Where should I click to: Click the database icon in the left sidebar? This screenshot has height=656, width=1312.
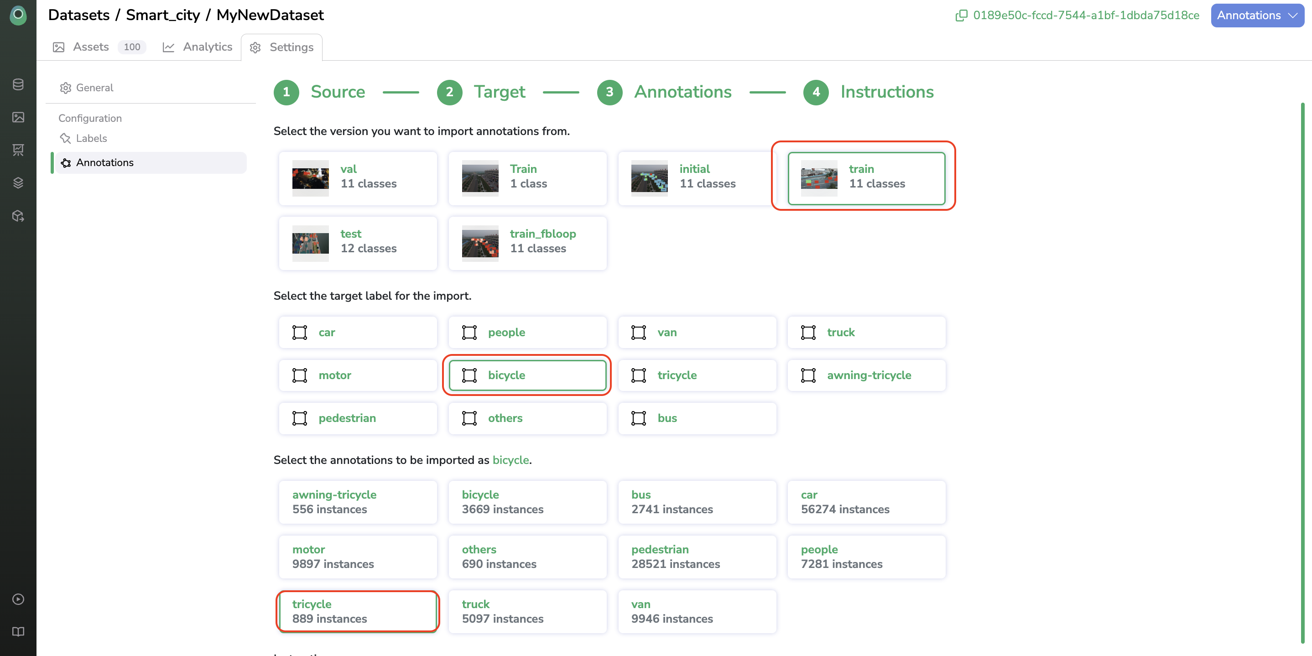pos(18,84)
